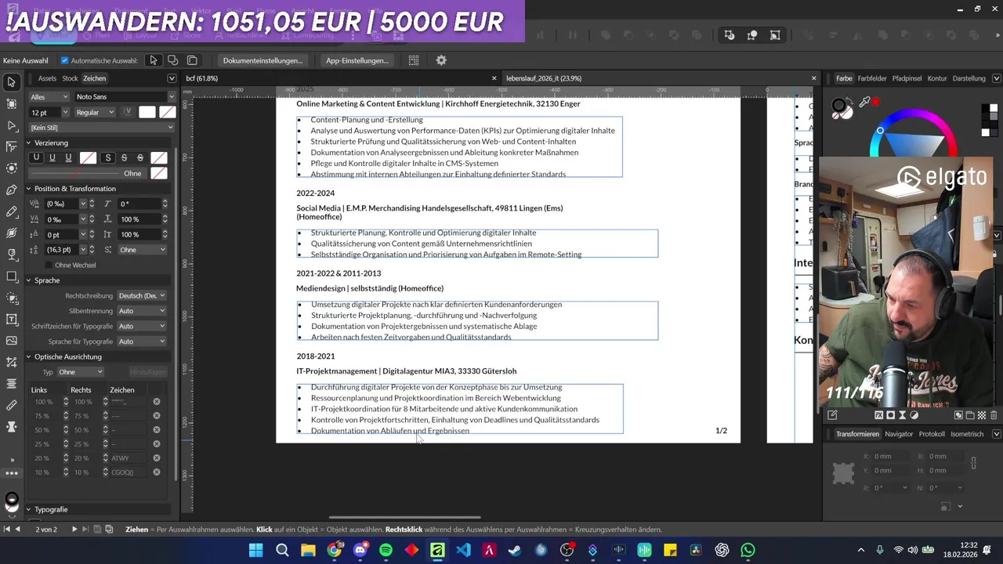Click the settings gear icon in the context toolbar
The image size is (1003, 564).
pyautogui.click(x=441, y=60)
